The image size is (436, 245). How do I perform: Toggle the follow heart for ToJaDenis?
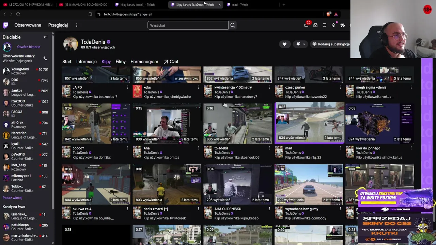[x=284, y=44]
